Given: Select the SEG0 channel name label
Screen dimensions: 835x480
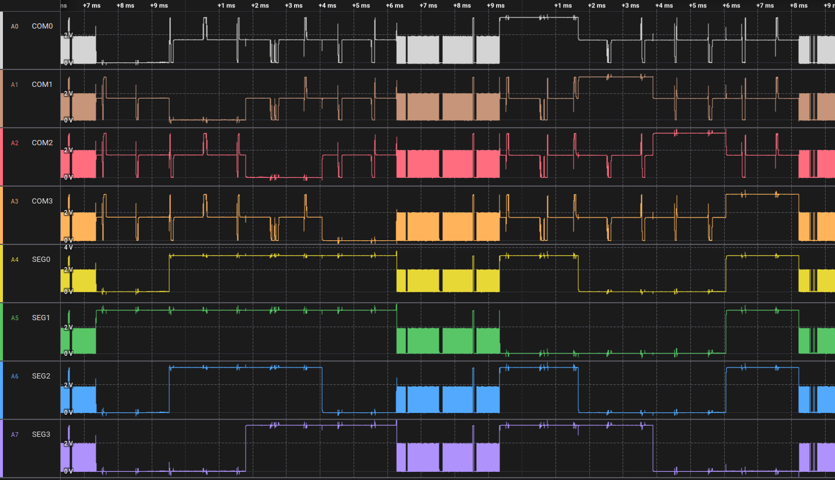Looking at the screenshot, I should 41,260.
